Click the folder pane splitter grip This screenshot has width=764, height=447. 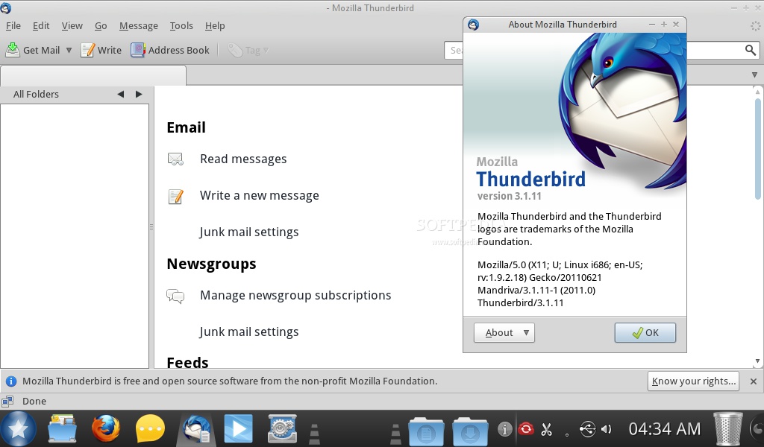point(151,226)
